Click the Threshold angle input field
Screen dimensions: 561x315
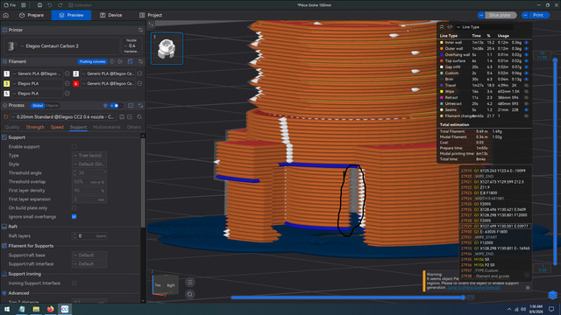point(89,173)
